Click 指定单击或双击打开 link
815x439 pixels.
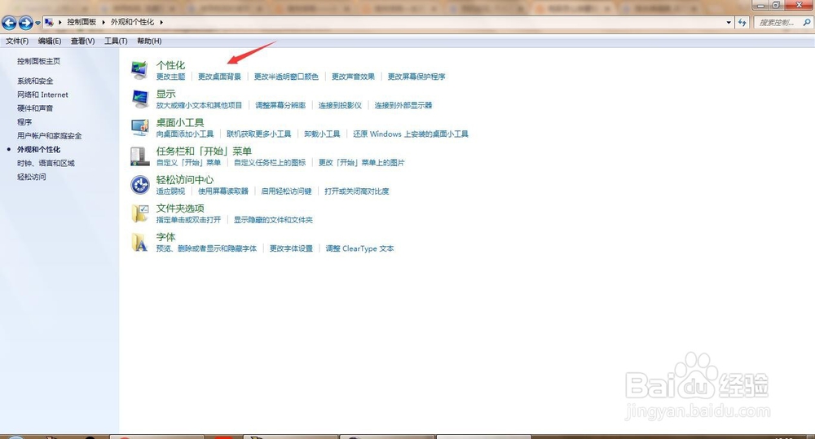(189, 220)
